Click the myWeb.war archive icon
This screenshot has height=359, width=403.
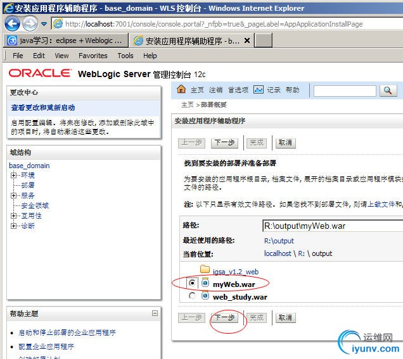205,283
